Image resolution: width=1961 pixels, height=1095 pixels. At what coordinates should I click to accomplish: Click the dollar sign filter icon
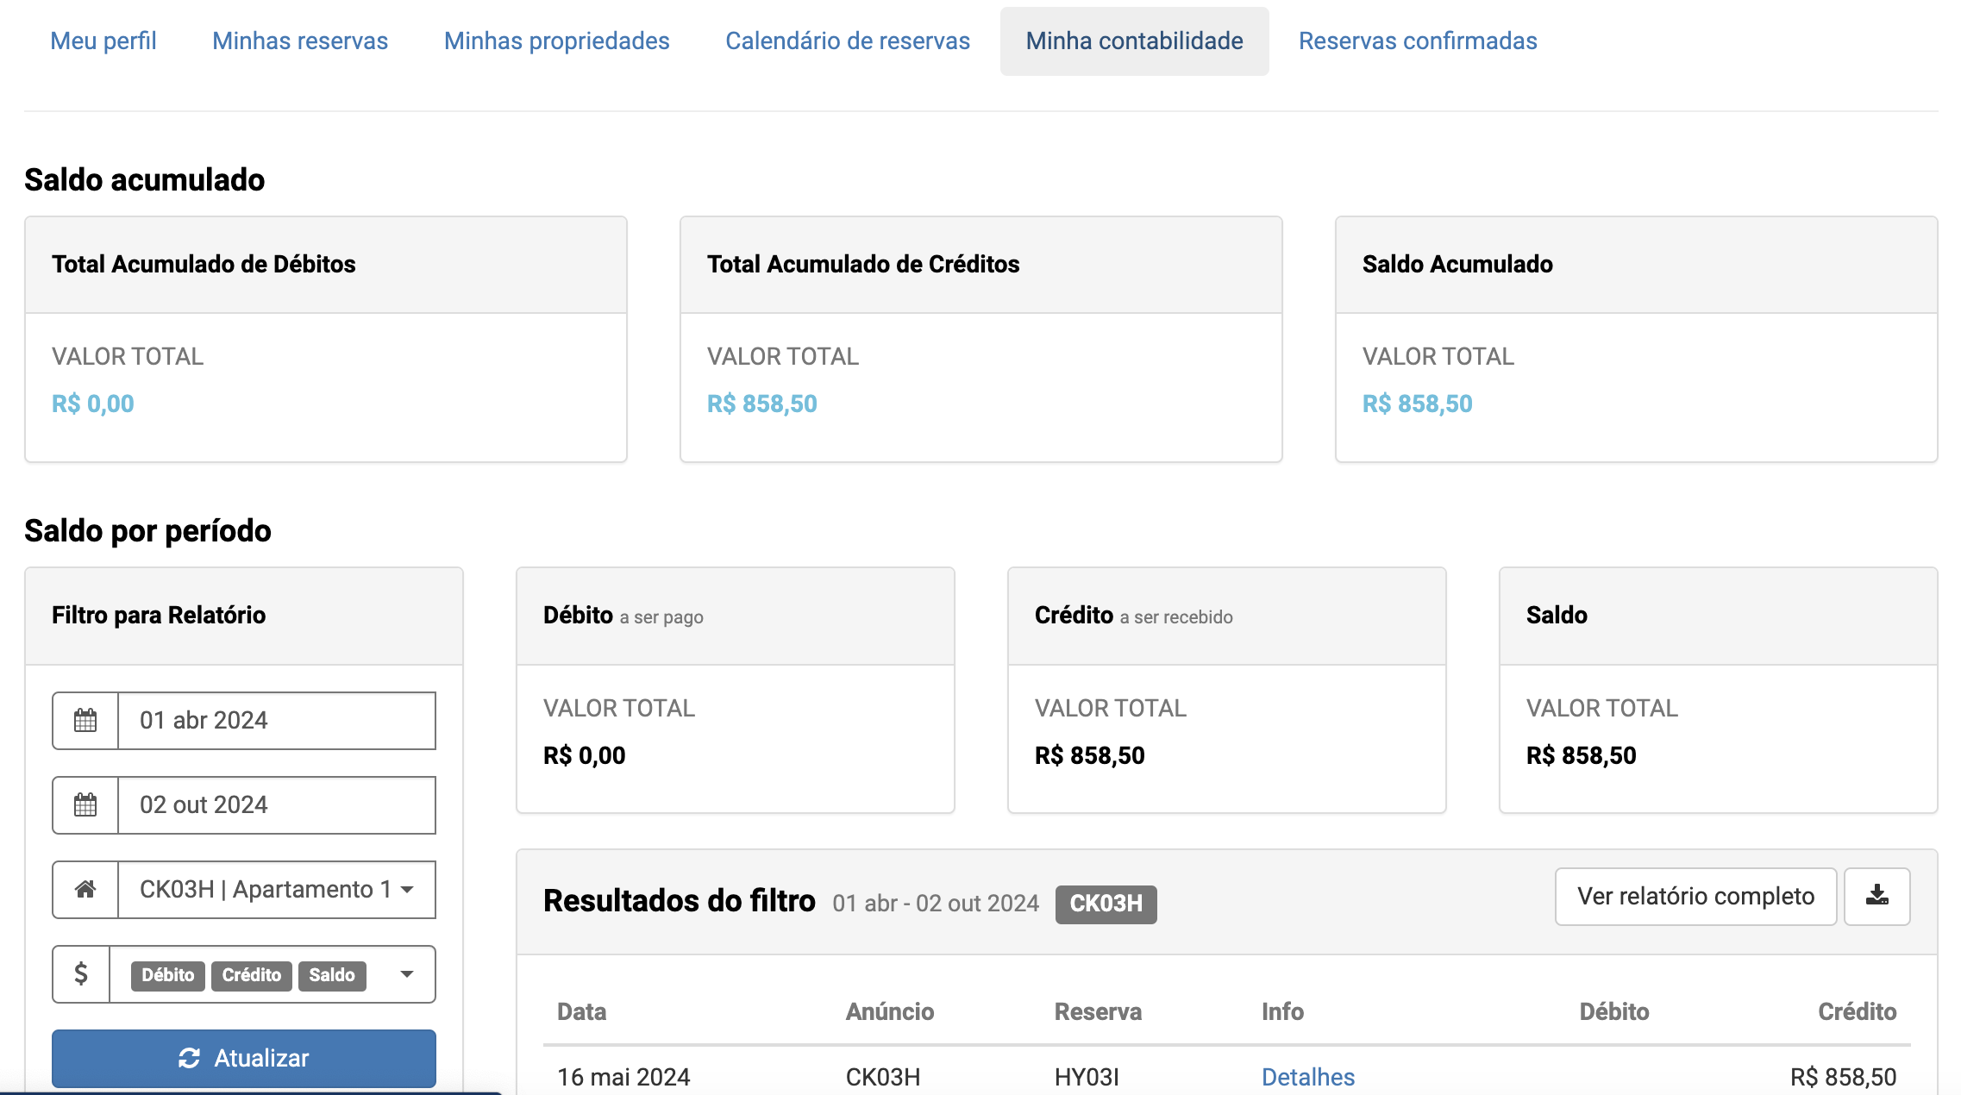click(x=81, y=974)
